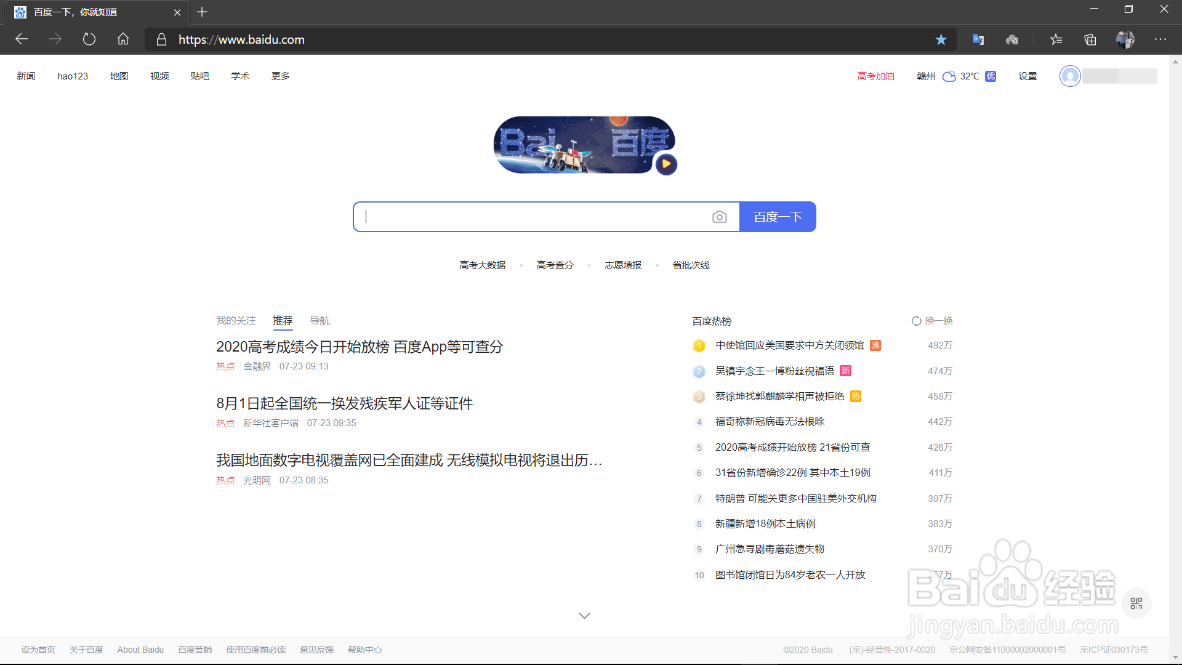This screenshot has width=1182, height=665.
Task: Open browser settings ellipsis menu
Action: [1160, 39]
